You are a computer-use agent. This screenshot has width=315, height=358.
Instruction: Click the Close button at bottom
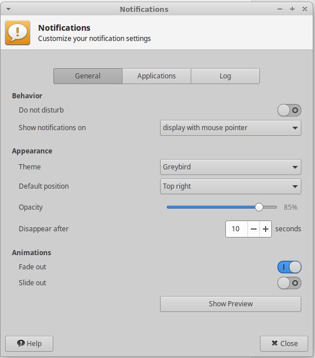point(284,344)
